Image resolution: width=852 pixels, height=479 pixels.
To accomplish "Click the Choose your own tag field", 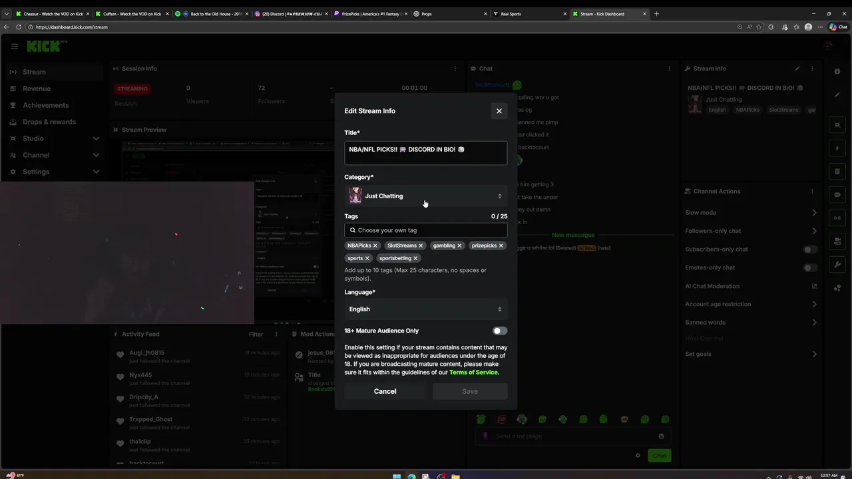I will 425,230.
